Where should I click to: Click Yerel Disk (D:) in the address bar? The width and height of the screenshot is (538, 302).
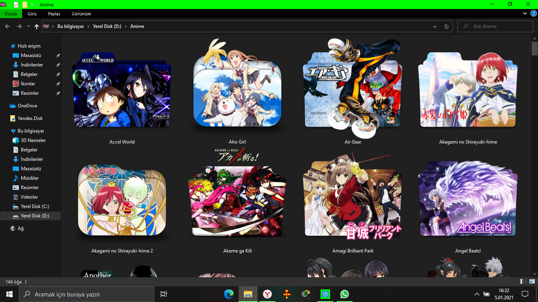pyautogui.click(x=107, y=26)
